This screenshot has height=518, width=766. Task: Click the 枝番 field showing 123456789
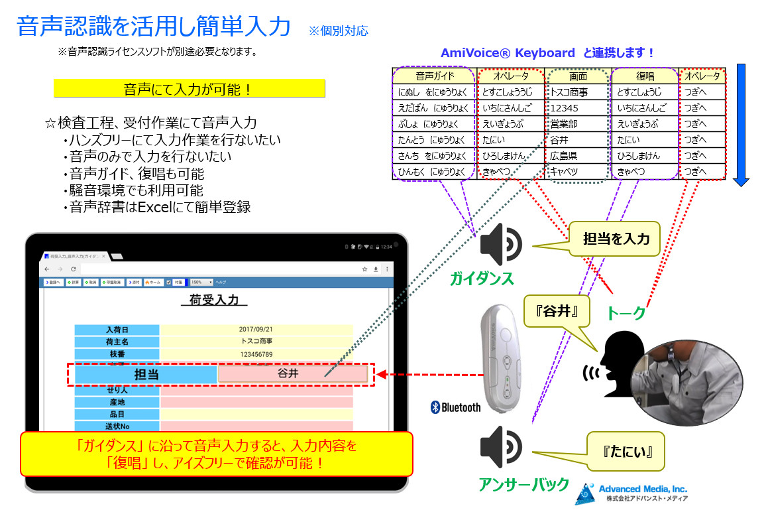point(256,354)
